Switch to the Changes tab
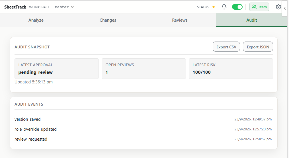The width and height of the screenshot is (289, 158). pos(108,20)
